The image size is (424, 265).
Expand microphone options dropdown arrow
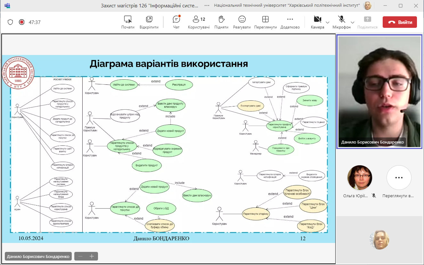tap(353, 22)
